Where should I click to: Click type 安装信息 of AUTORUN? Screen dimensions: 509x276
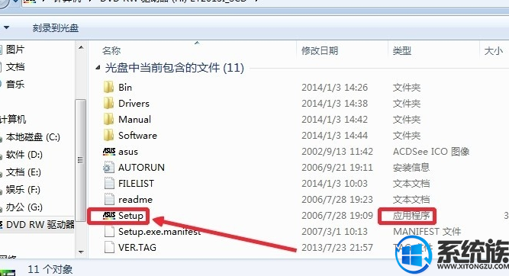pyautogui.click(x=411, y=167)
